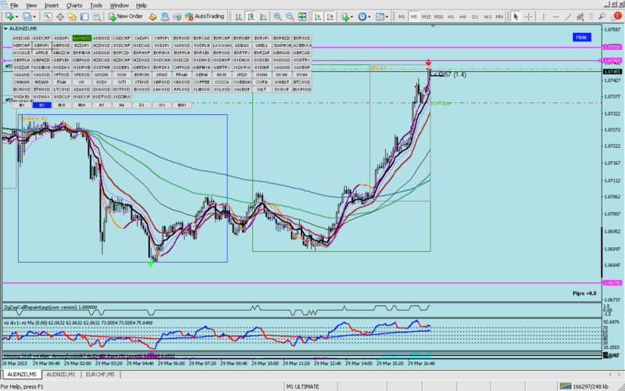Open the Market Watch window icon
The image size is (625, 391).
coord(48,16)
